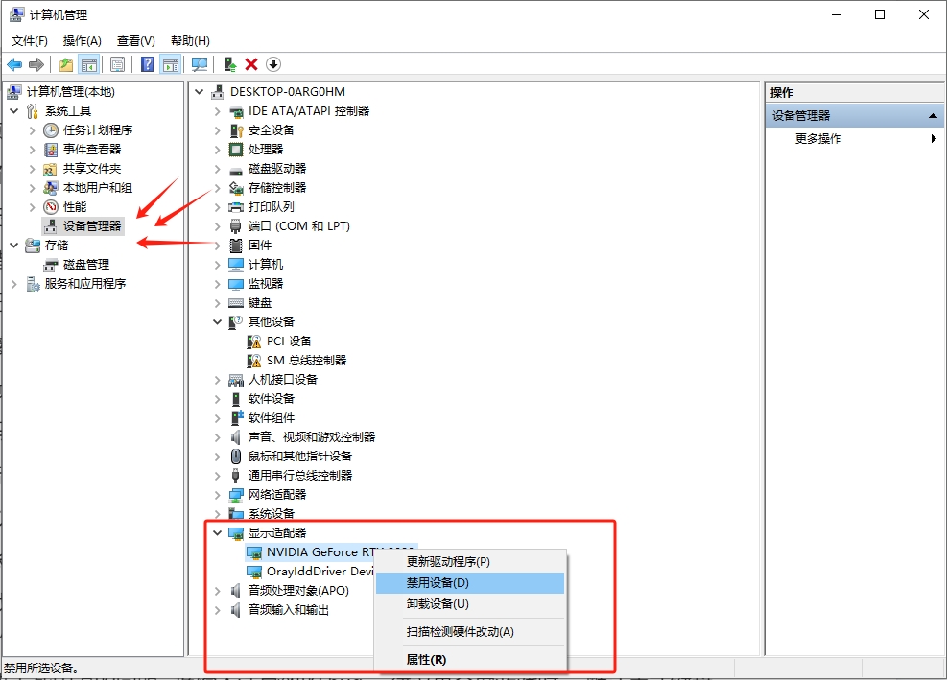
Task: Open the 帮助(H) menu
Action: [x=190, y=41]
